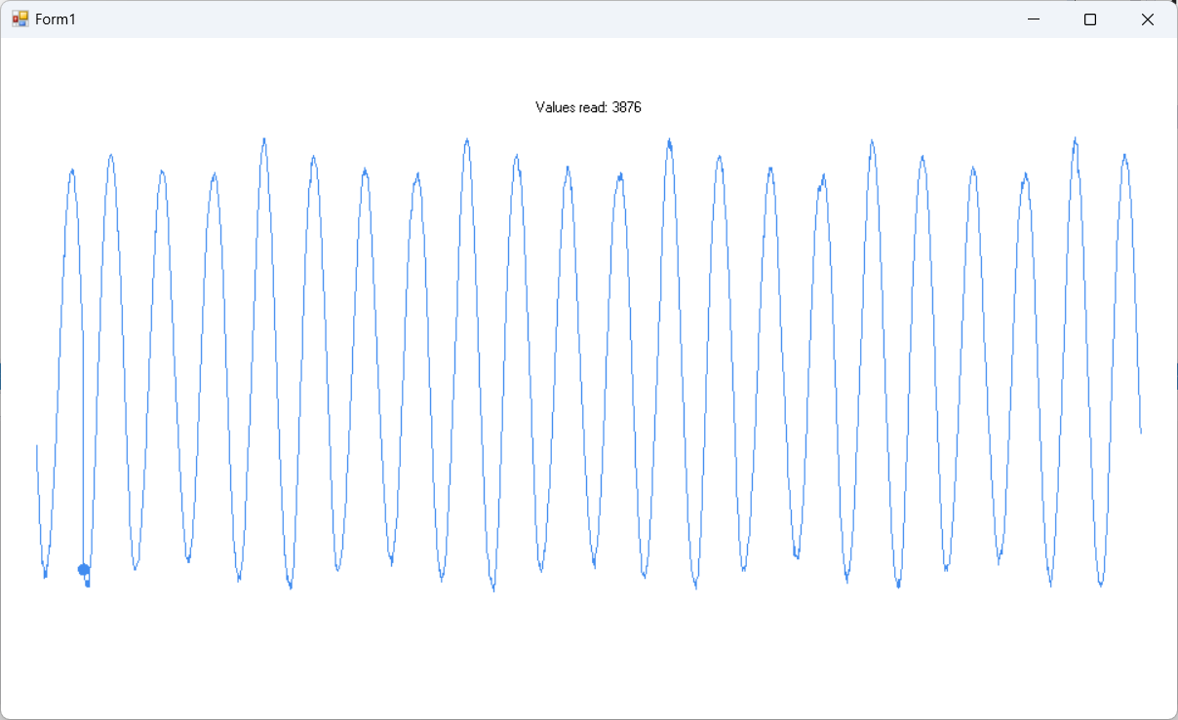
Task: Click the number 3876 in the label
Action: [626, 107]
